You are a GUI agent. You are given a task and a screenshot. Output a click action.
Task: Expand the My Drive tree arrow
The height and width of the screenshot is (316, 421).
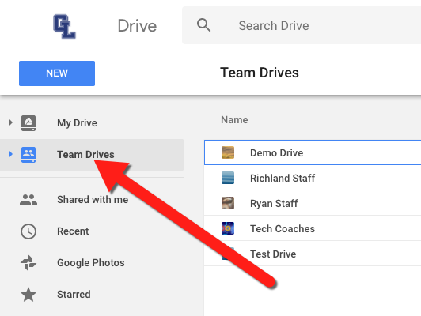click(10, 122)
